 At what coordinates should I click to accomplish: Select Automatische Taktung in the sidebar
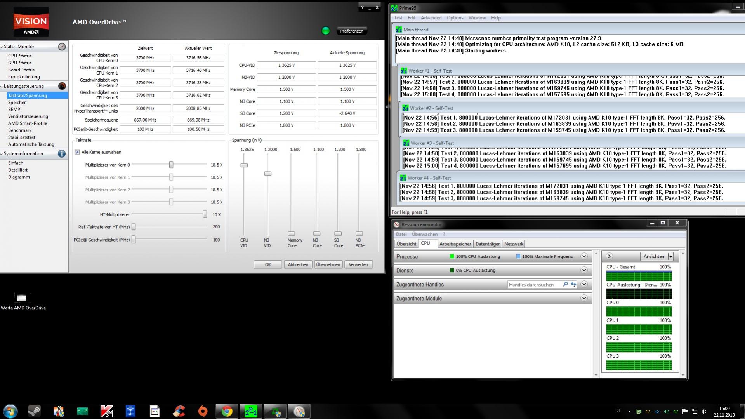pyautogui.click(x=31, y=144)
